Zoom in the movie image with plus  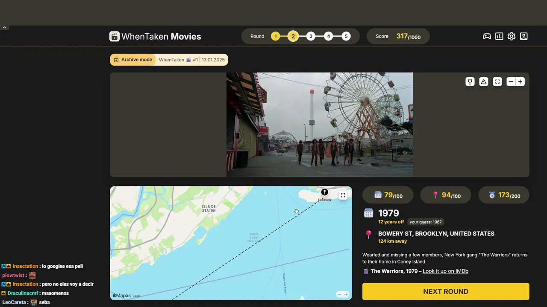click(x=520, y=81)
